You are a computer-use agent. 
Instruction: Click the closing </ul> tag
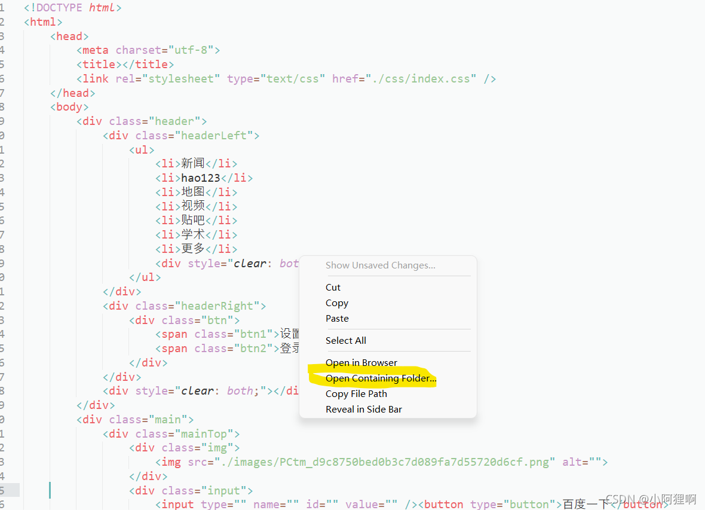(x=145, y=277)
